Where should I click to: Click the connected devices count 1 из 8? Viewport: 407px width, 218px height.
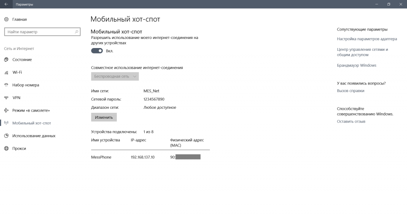point(149,132)
